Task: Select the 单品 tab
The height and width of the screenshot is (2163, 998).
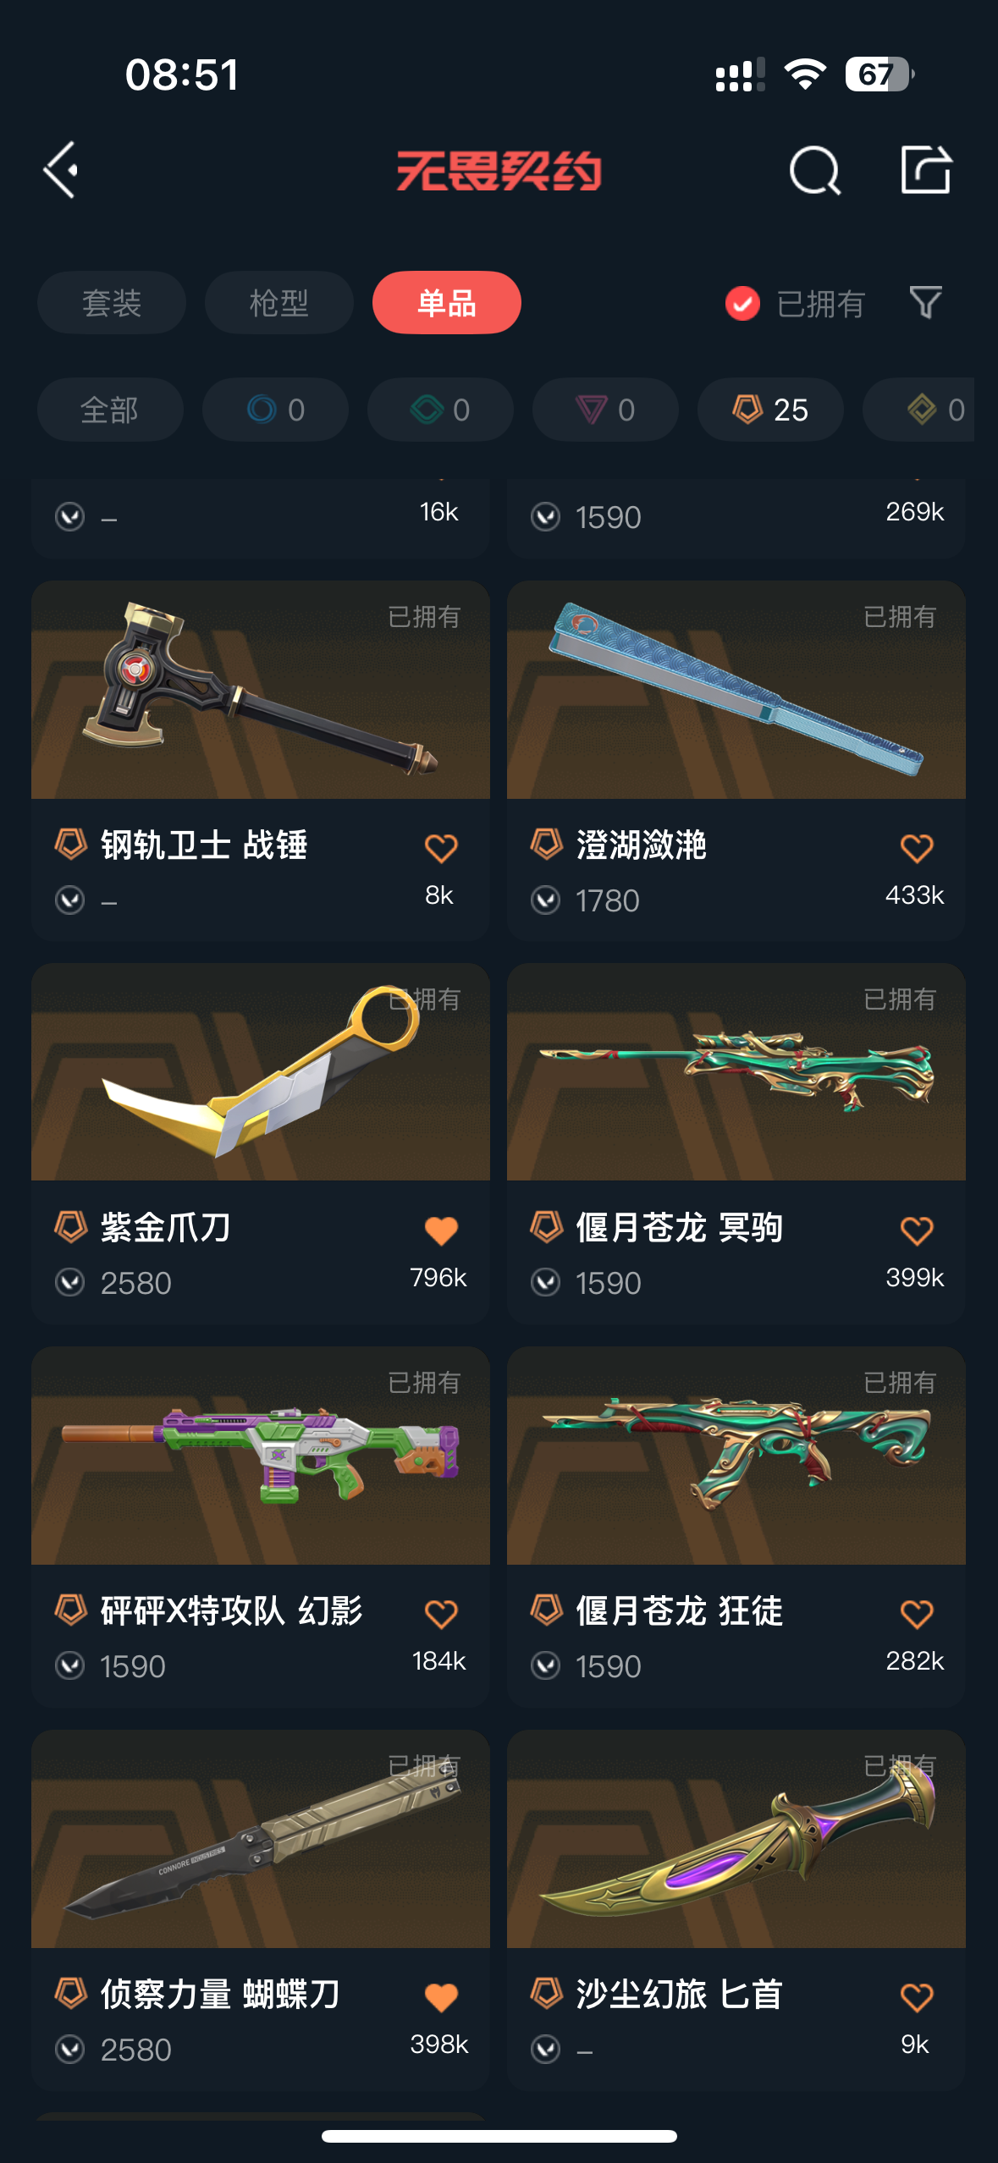Action: 447,302
